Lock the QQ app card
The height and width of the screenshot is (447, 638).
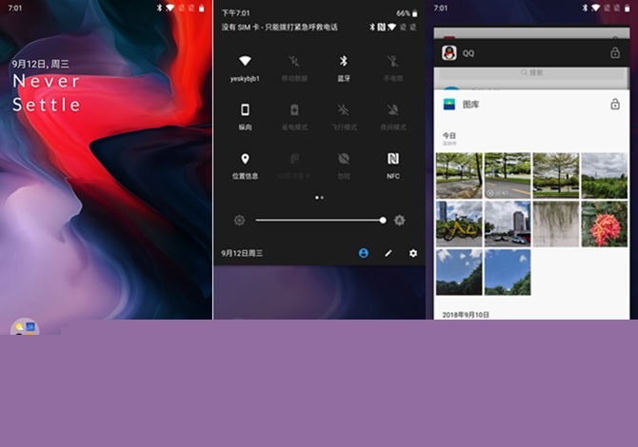click(615, 53)
